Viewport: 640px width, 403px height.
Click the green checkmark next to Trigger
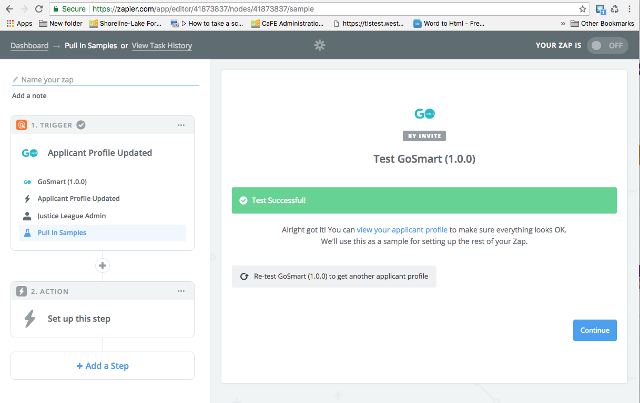point(81,125)
